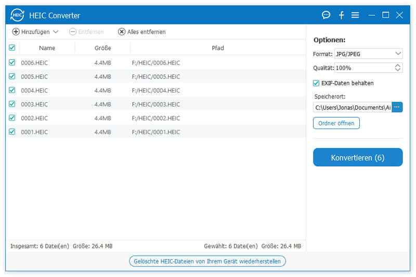Open the Facebook icon in title bar
Screen dimensions: 416x277
(x=341, y=15)
